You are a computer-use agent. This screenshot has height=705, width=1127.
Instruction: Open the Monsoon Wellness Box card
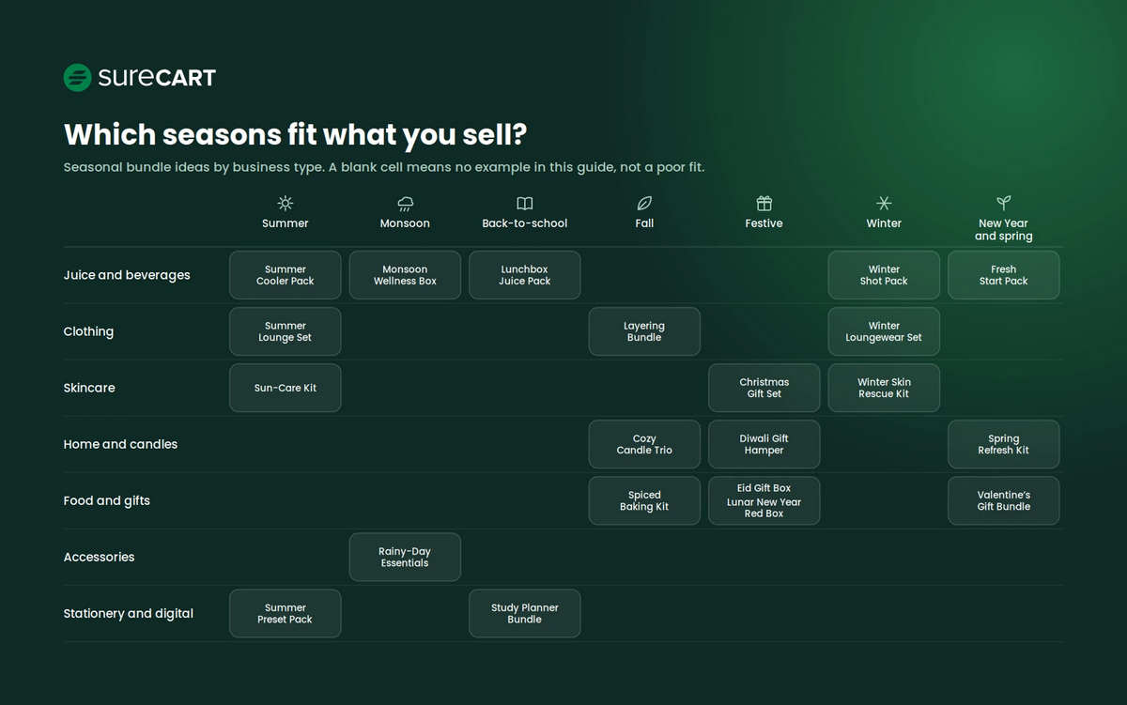click(x=405, y=275)
